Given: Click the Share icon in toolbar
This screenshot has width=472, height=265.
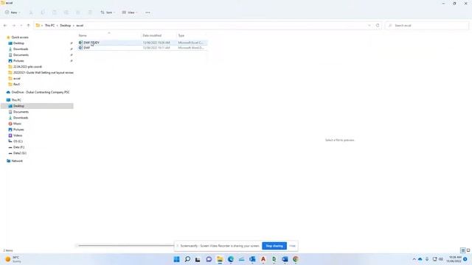Looking at the screenshot, I should pyautogui.click(x=78, y=13).
